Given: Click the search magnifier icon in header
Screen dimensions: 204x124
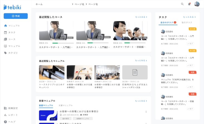Looking at the screenshot, I should click(182, 4).
